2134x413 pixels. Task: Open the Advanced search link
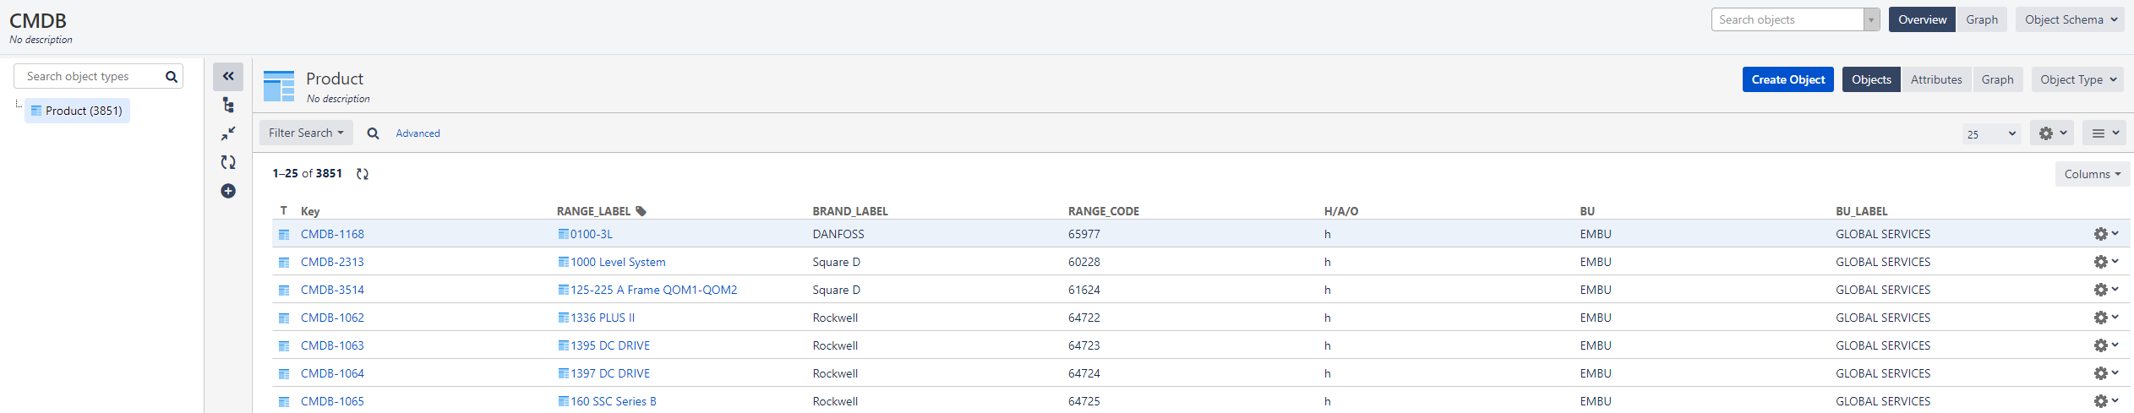[x=418, y=133]
